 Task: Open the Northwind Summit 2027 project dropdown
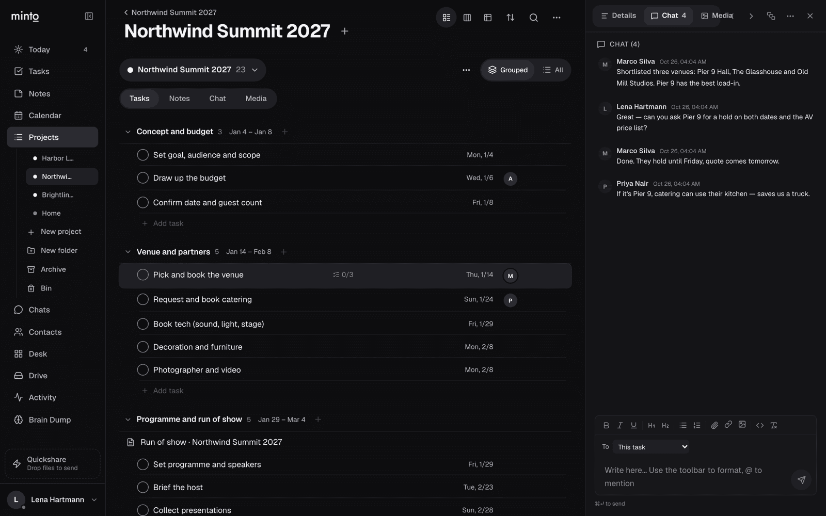tap(193, 70)
